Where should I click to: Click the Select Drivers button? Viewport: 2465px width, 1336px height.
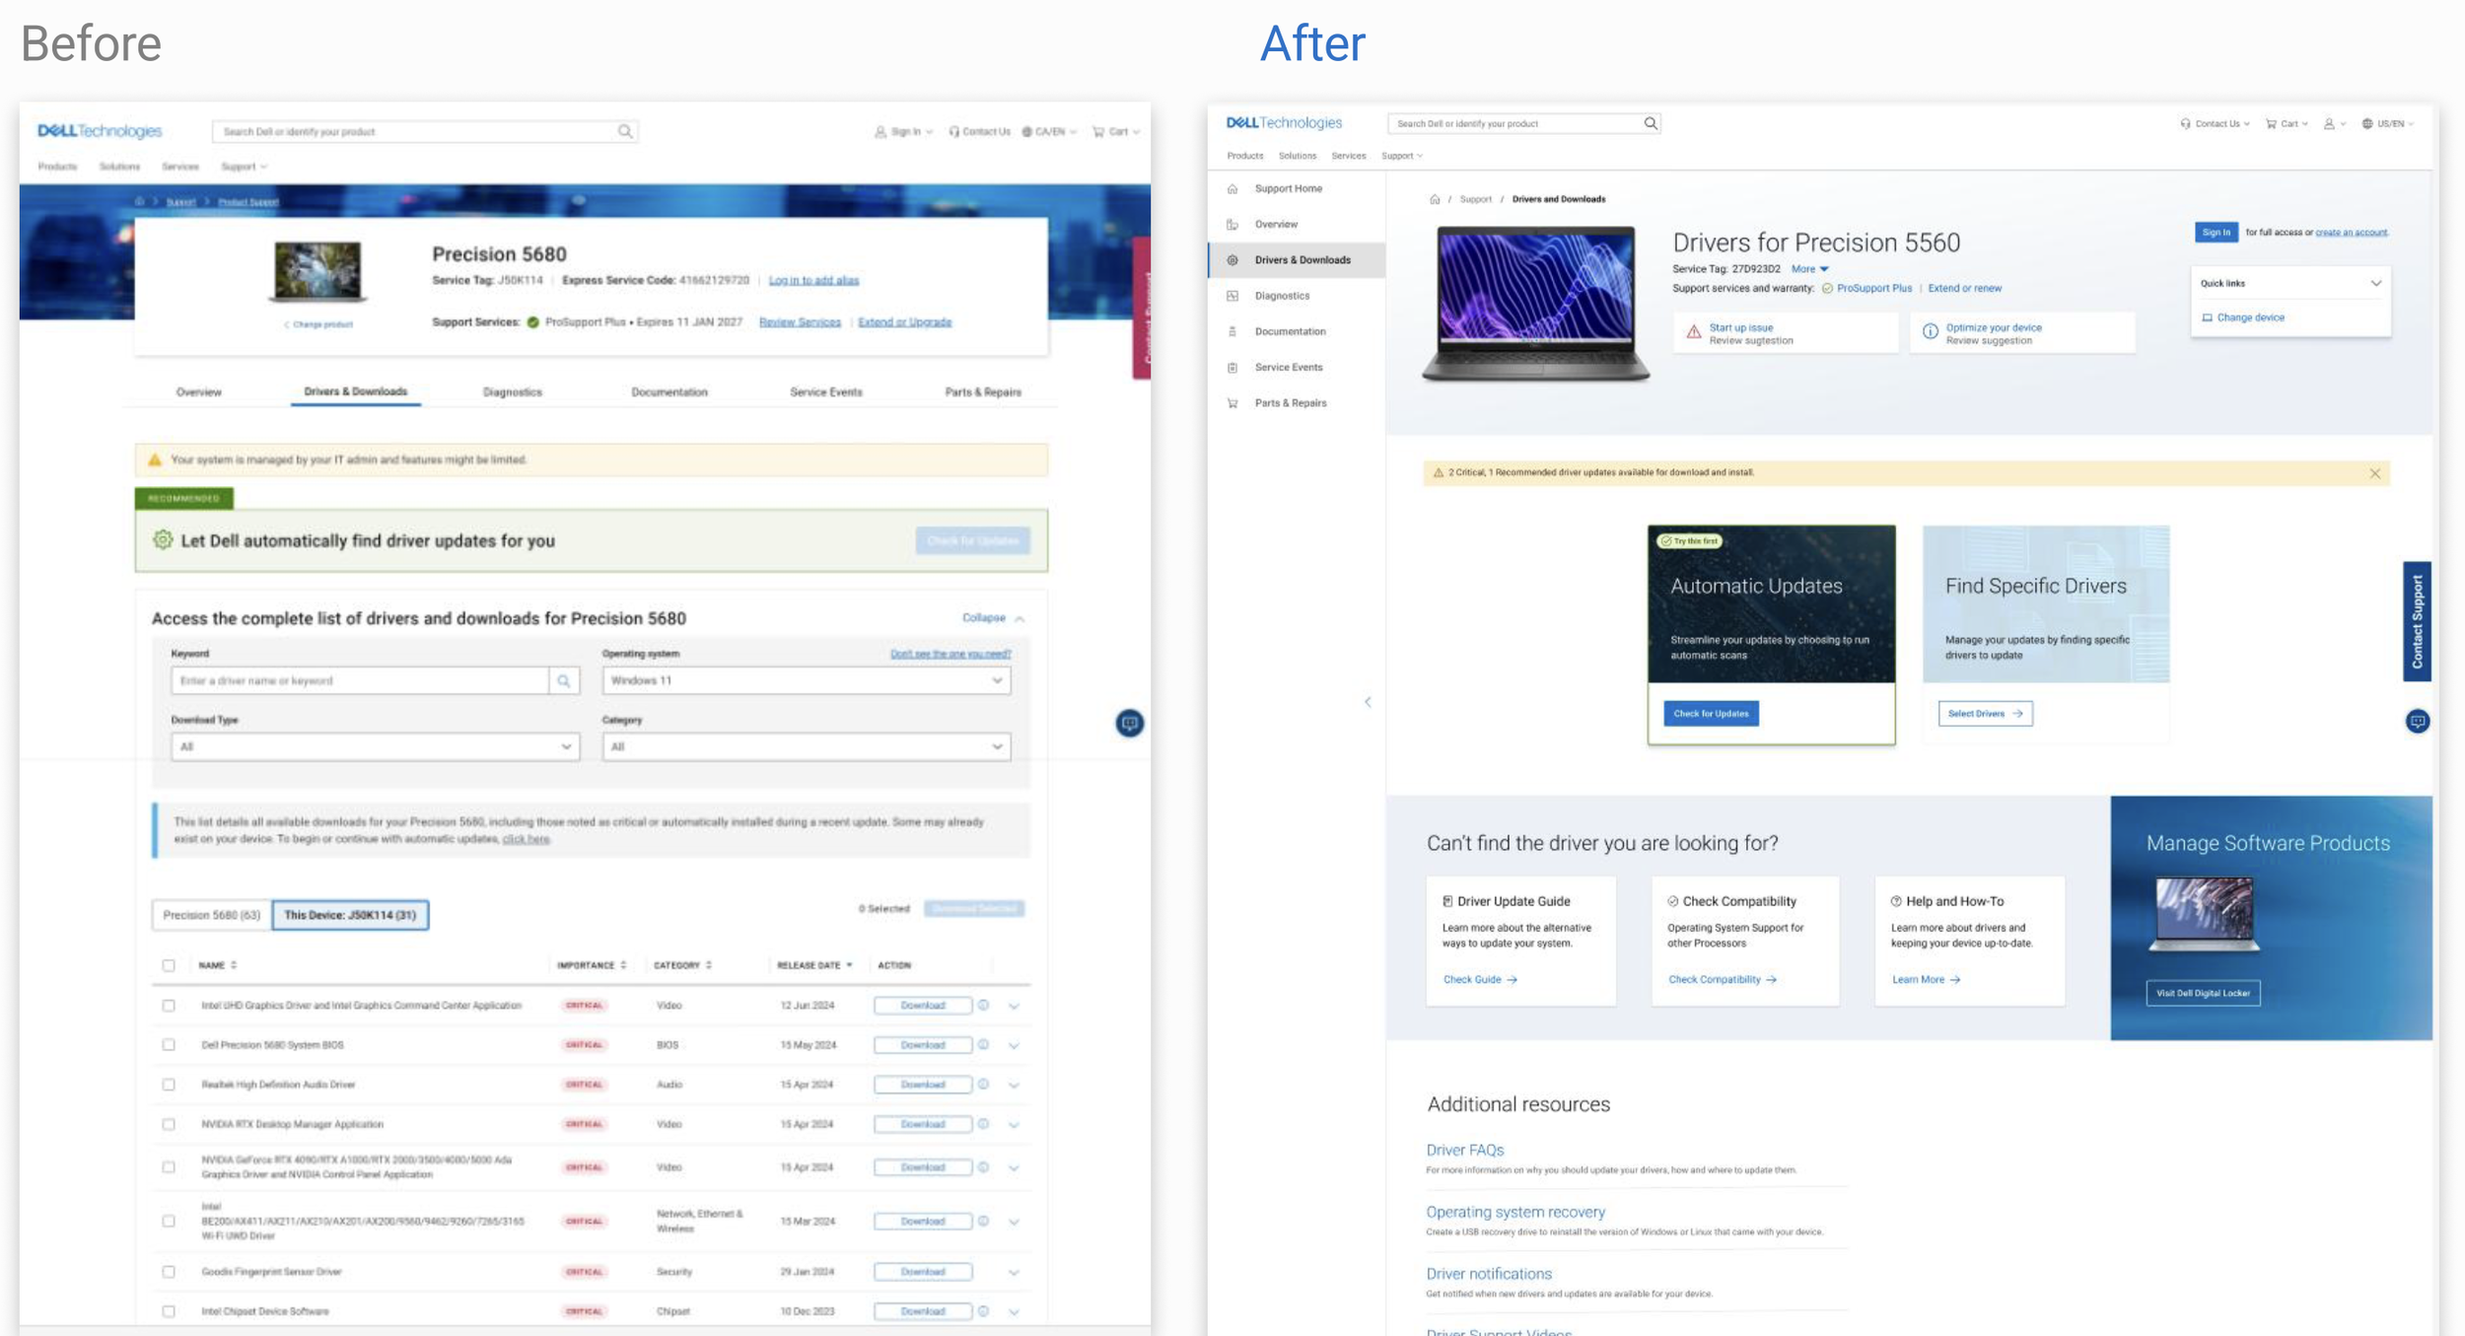click(x=1985, y=714)
